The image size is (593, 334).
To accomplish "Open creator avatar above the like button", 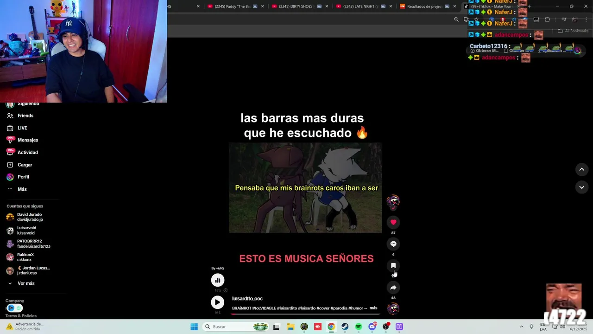I will click(393, 201).
